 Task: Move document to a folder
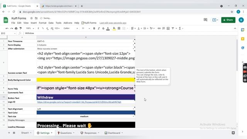click(36, 18)
